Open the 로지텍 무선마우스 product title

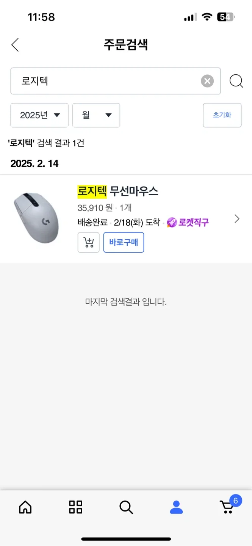coord(118,191)
